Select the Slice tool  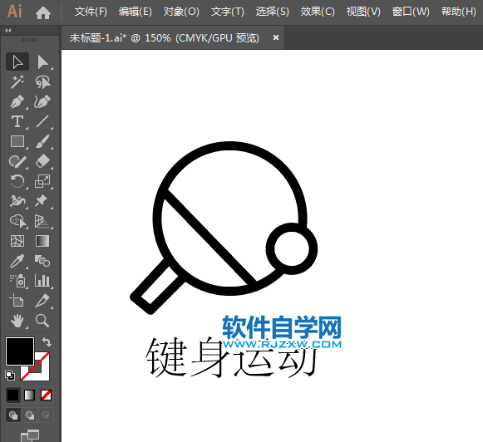pyautogui.click(x=42, y=301)
